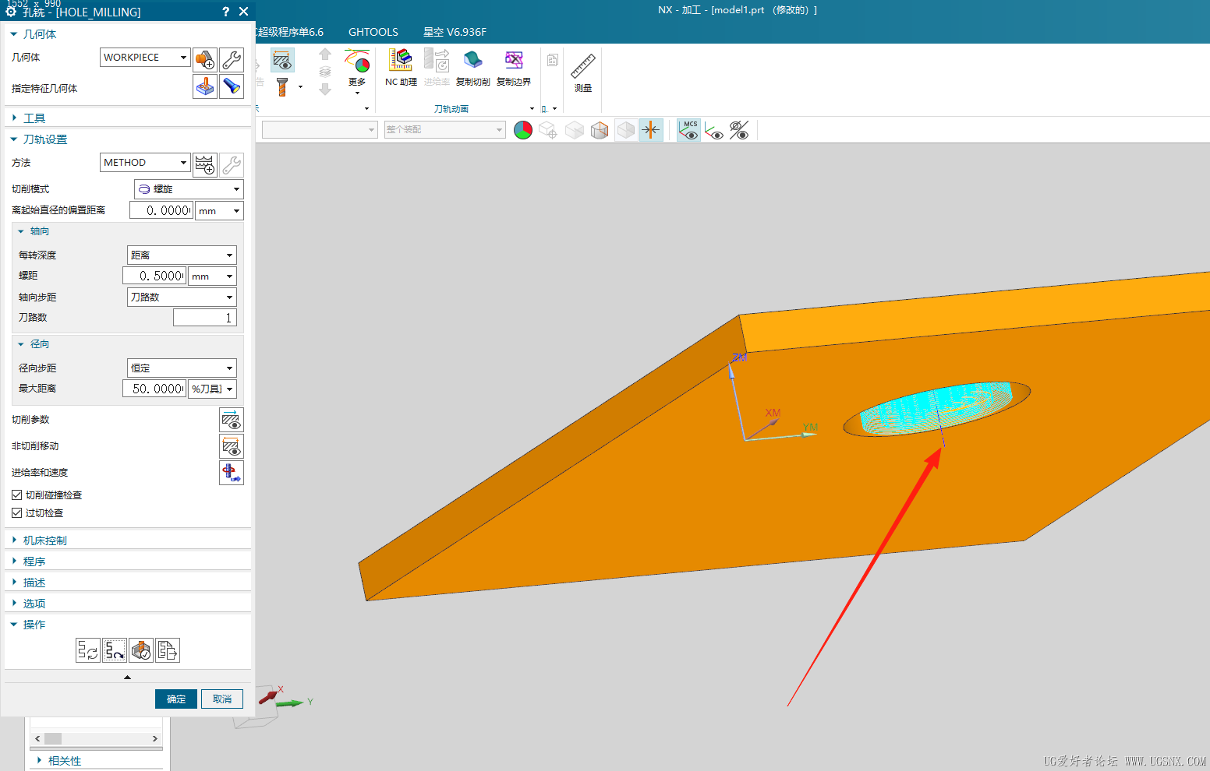Click the collapse dialog up-arrow button
This screenshot has width=1210, height=771.
pos(128,678)
